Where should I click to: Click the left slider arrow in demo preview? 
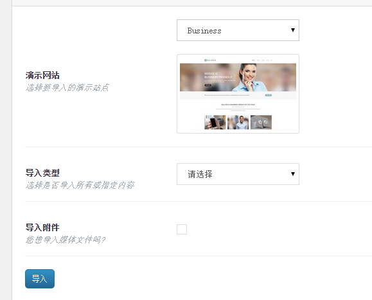[183, 77]
